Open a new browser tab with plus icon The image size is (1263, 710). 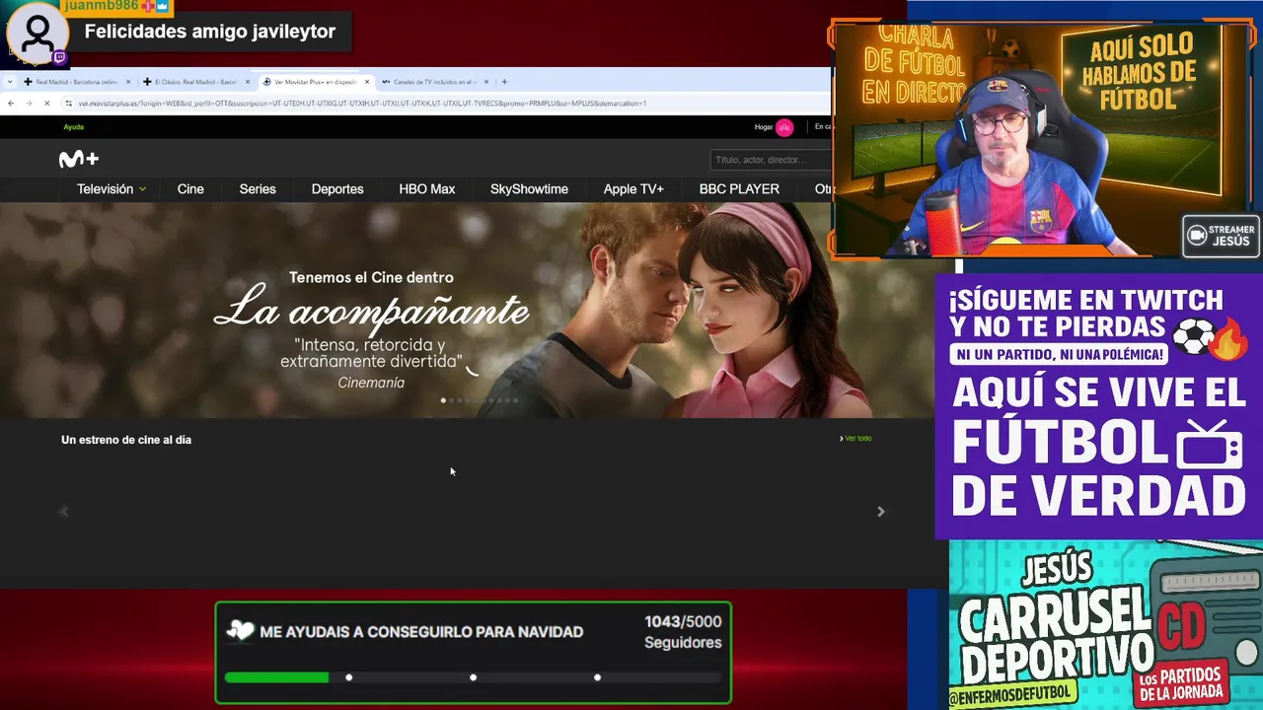(x=504, y=82)
